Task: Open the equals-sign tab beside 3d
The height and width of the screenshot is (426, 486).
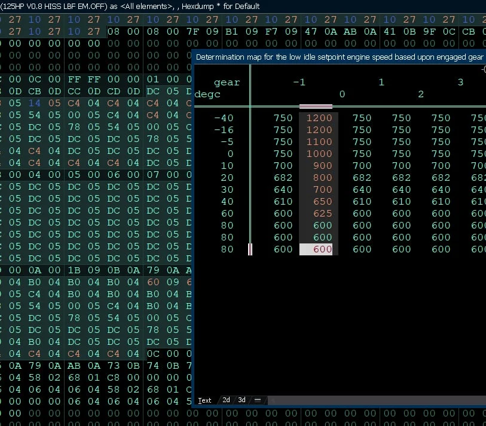Action: coord(258,400)
